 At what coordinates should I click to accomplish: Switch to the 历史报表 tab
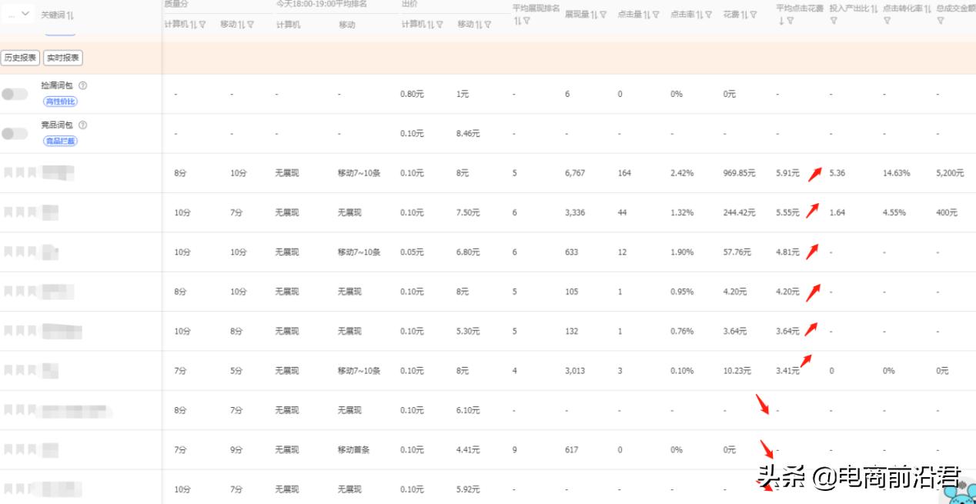(x=20, y=58)
